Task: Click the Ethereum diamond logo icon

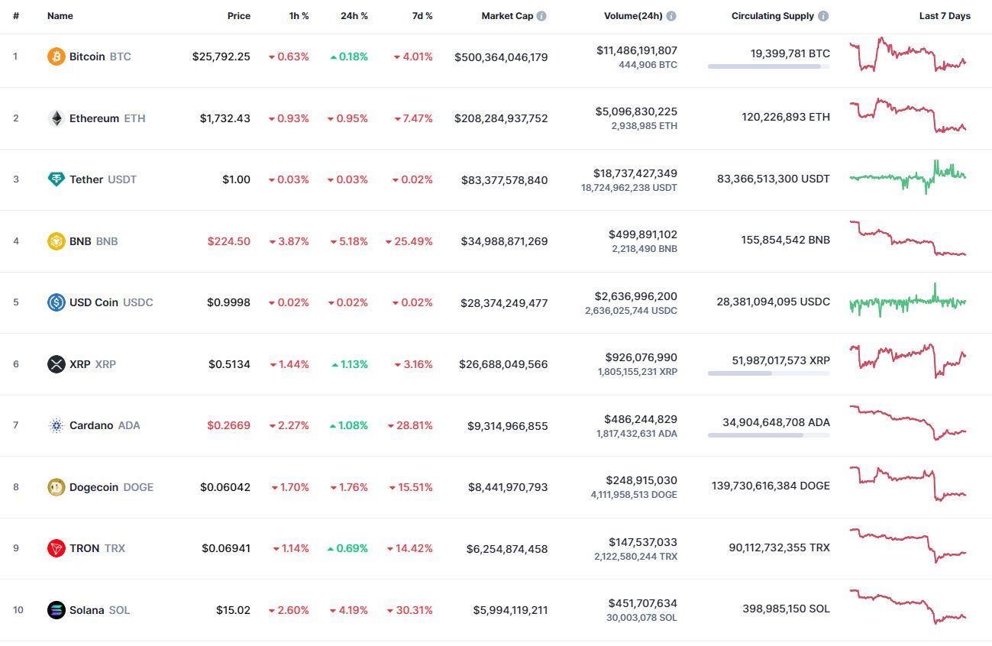Action: coord(57,118)
